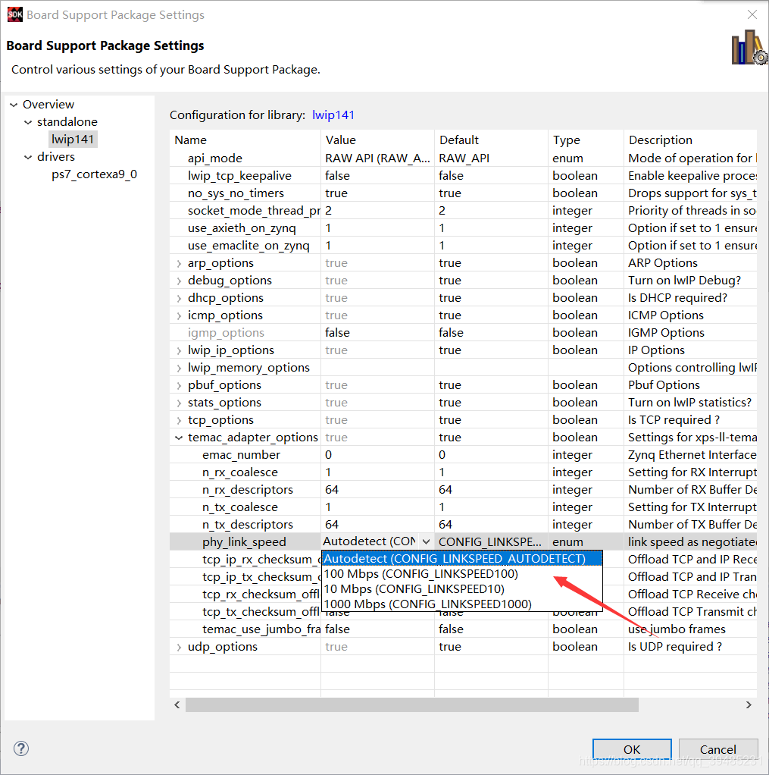Click the help question mark icon

[x=21, y=748]
